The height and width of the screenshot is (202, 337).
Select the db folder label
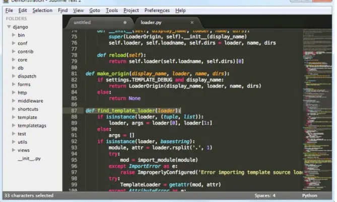(x=21, y=68)
